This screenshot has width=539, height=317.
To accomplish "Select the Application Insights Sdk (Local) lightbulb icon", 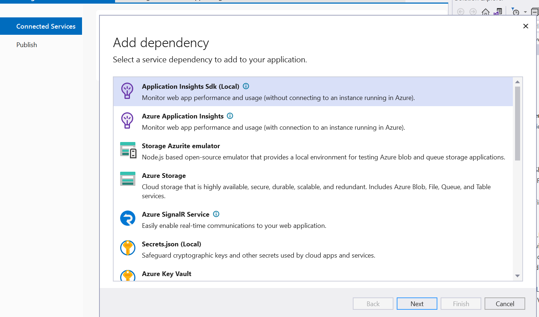I will pos(127,91).
